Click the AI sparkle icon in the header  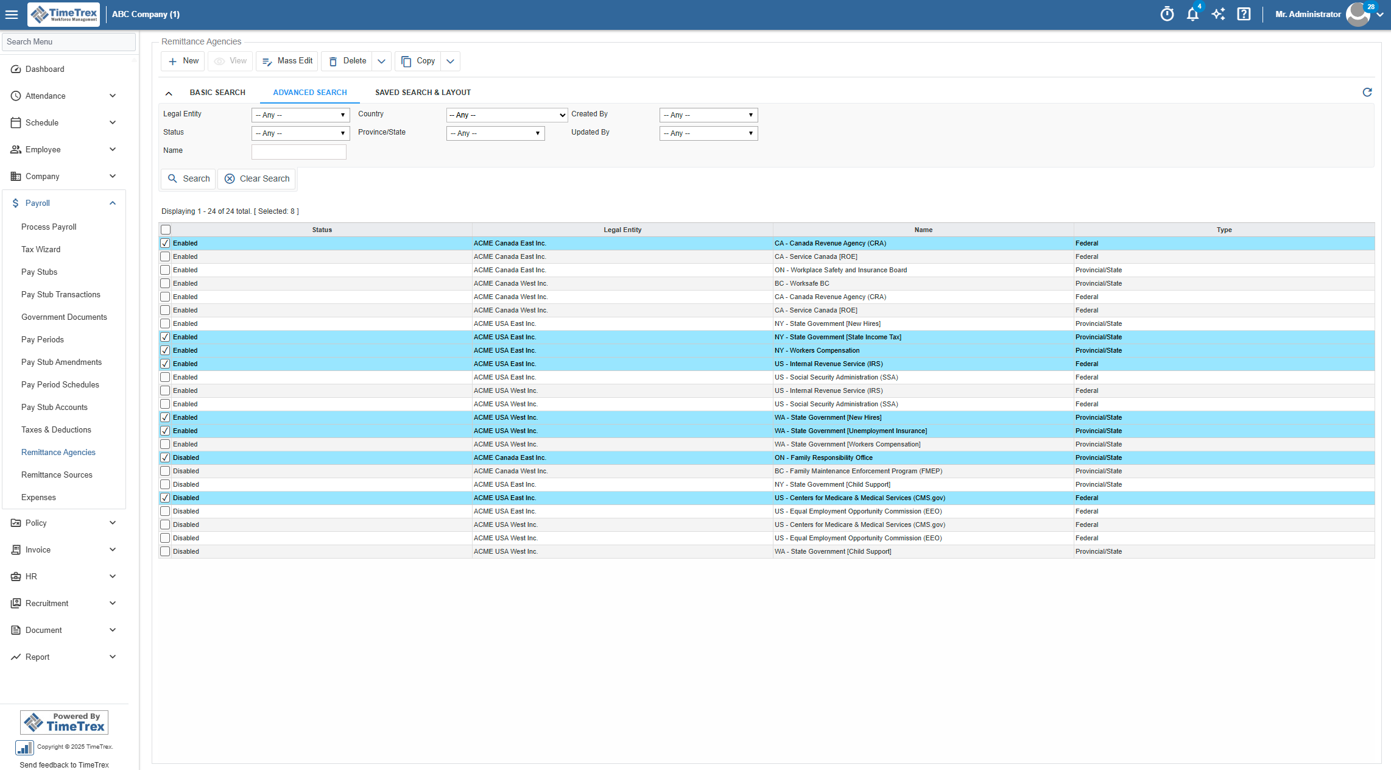[1219, 13]
